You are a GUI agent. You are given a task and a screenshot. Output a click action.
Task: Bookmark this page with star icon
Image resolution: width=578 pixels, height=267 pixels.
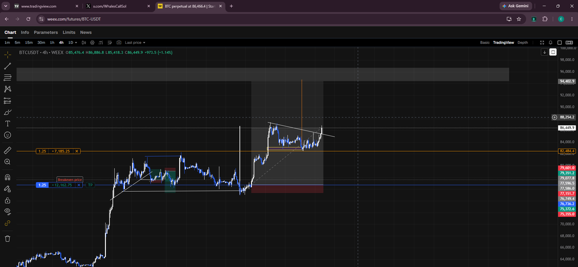519,19
